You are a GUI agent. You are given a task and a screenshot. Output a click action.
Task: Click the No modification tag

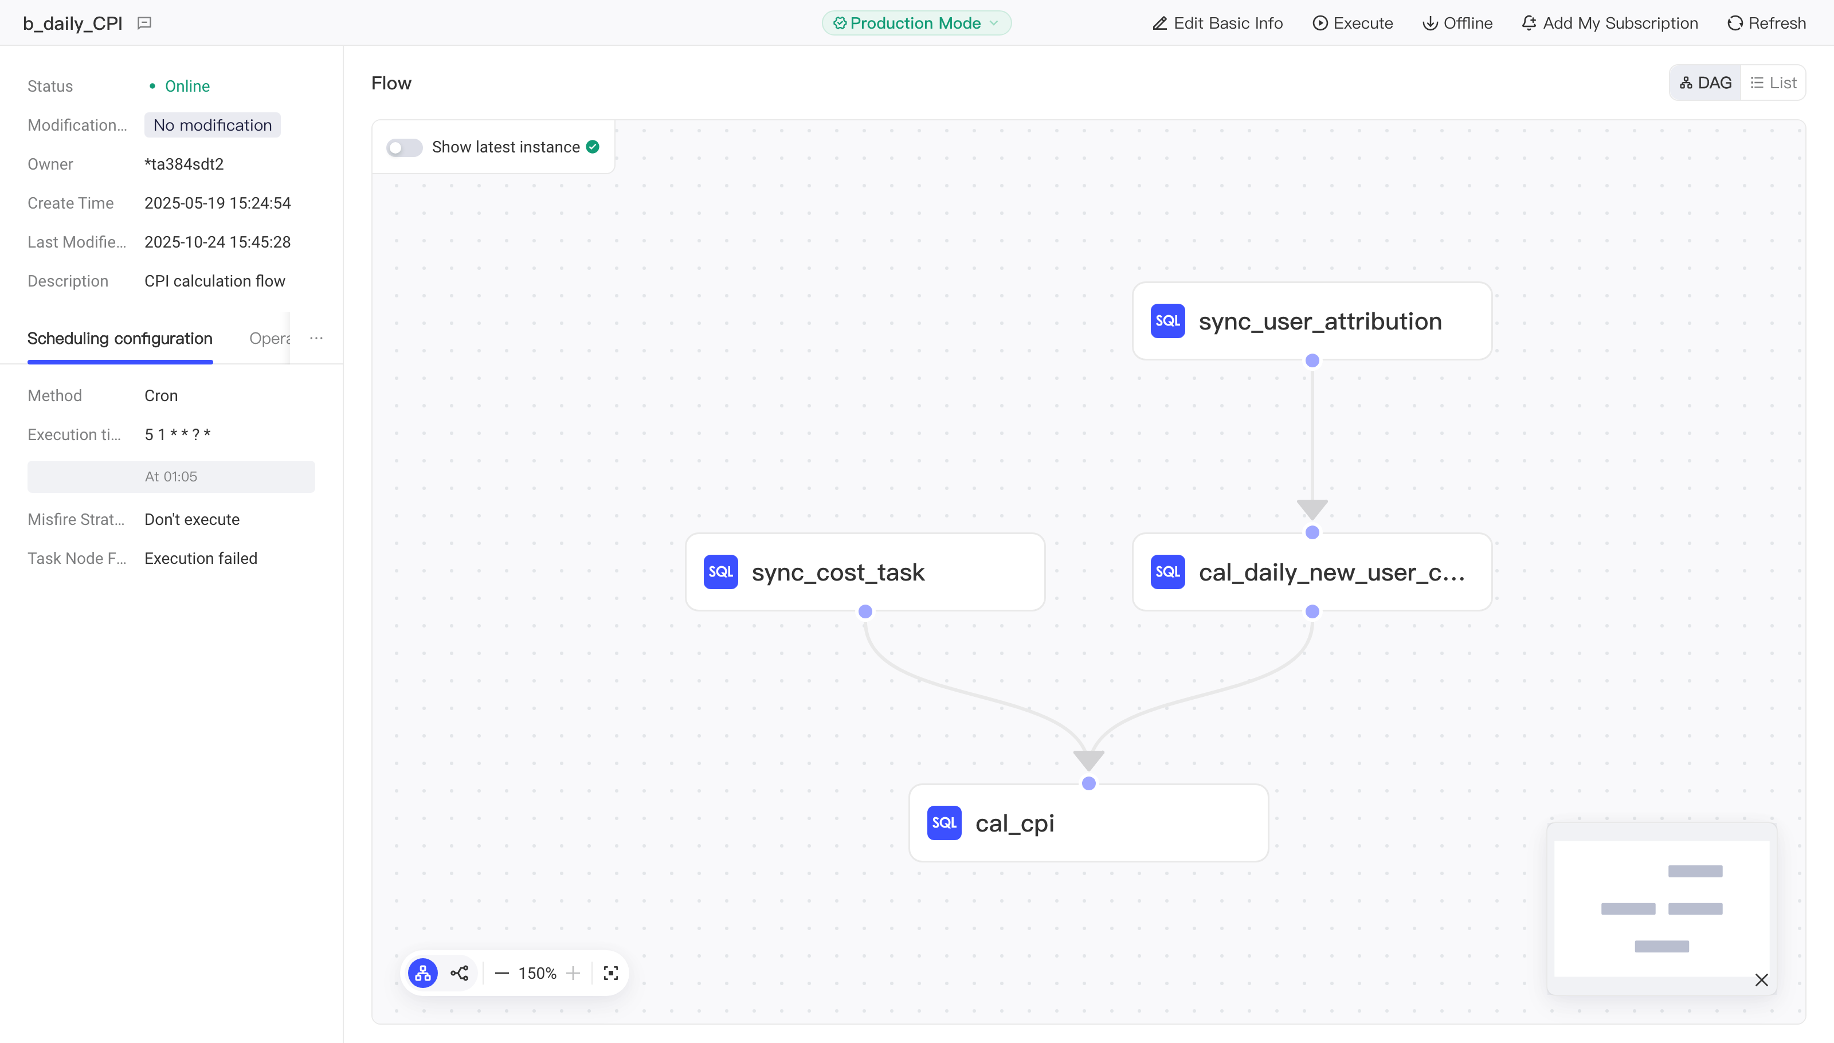tap(212, 125)
